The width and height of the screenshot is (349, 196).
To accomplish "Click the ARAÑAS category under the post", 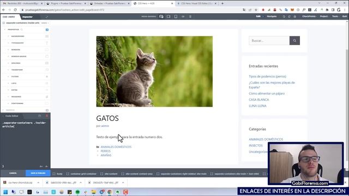I will [x=106, y=155].
